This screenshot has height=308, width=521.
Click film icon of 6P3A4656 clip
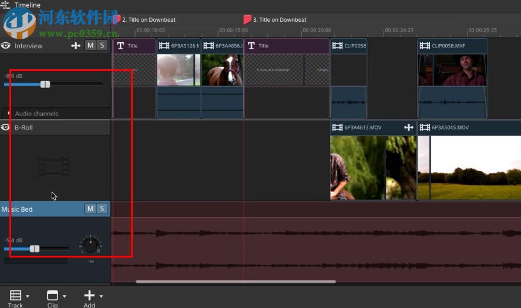(209, 46)
